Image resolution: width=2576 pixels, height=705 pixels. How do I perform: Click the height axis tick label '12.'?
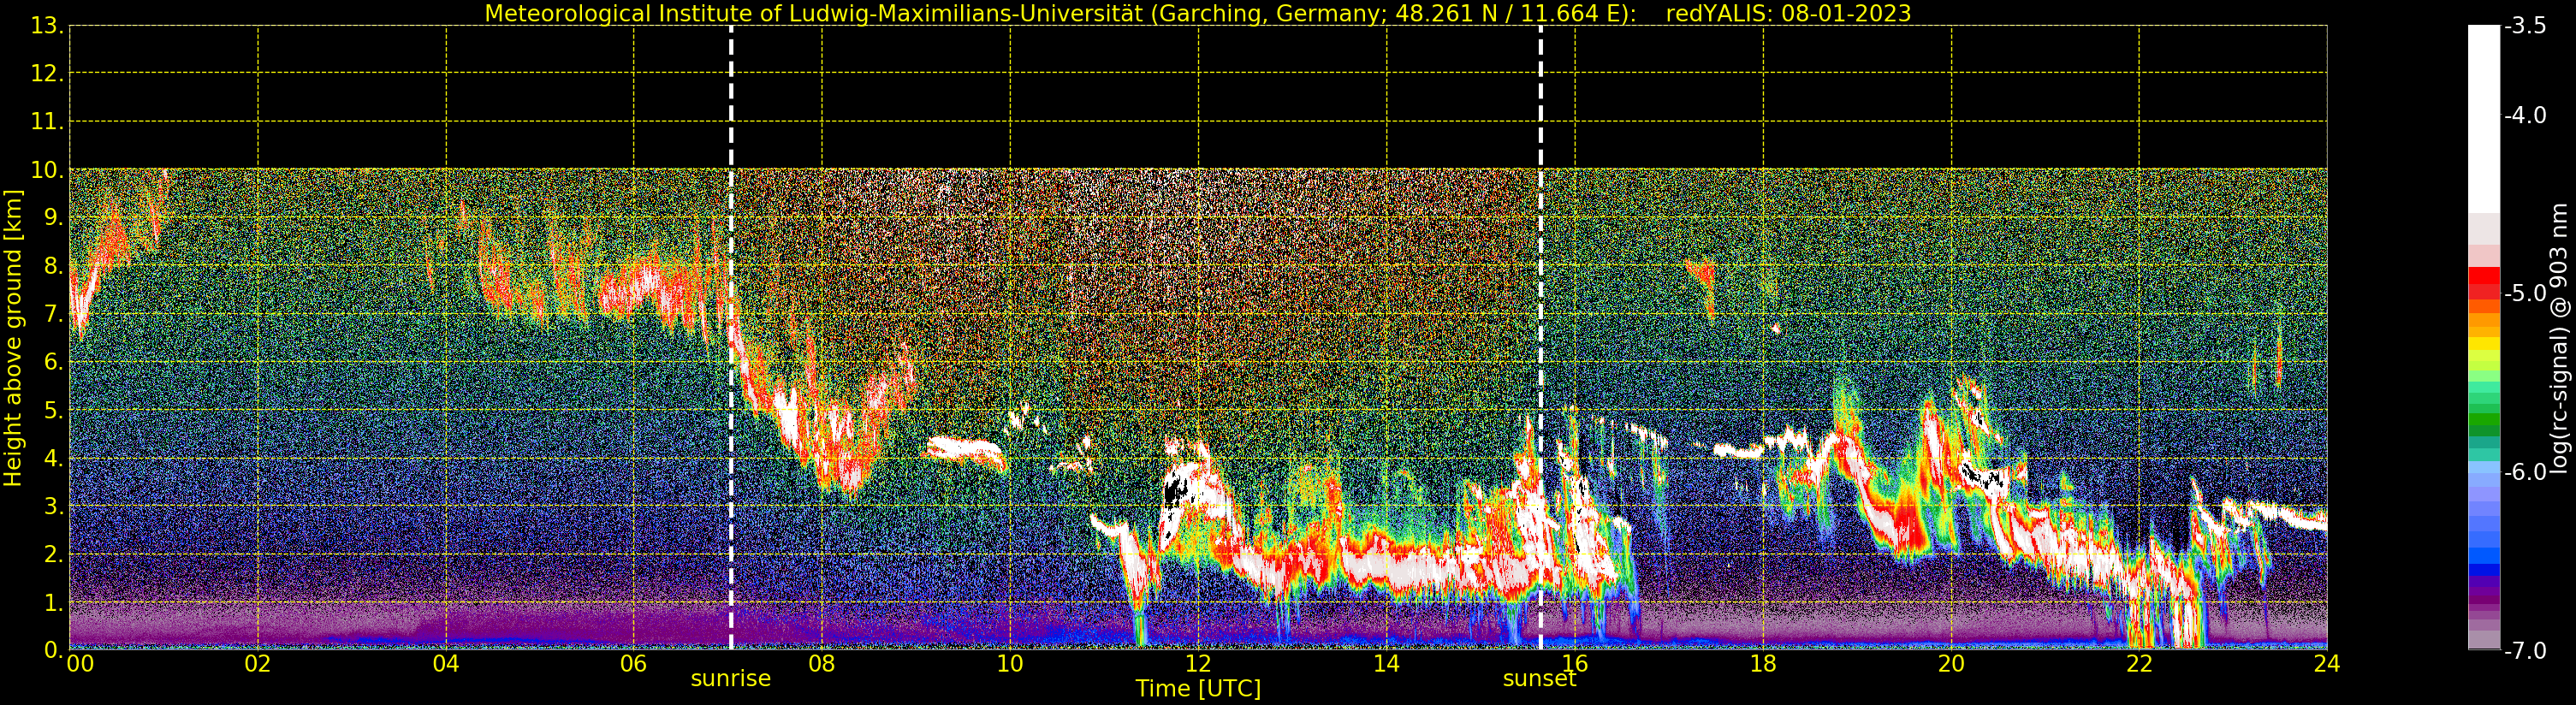tap(47, 74)
